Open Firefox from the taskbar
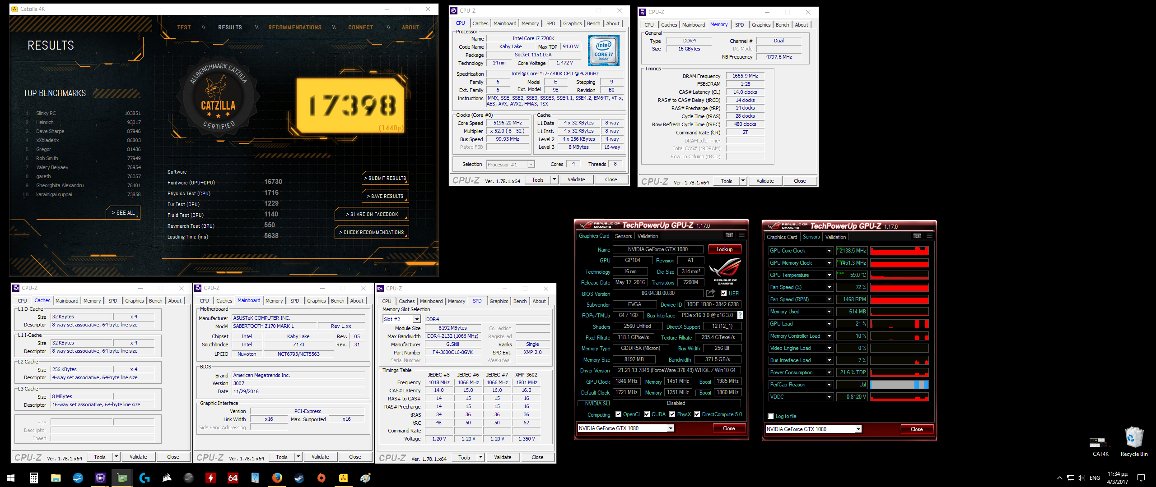This screenshot has width=1156, height=487. (x=277, y=478)
